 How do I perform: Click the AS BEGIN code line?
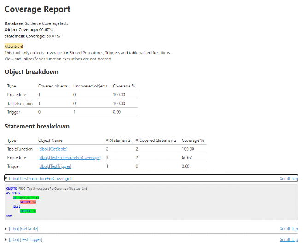pyautogui.click(x=13, y=193)
